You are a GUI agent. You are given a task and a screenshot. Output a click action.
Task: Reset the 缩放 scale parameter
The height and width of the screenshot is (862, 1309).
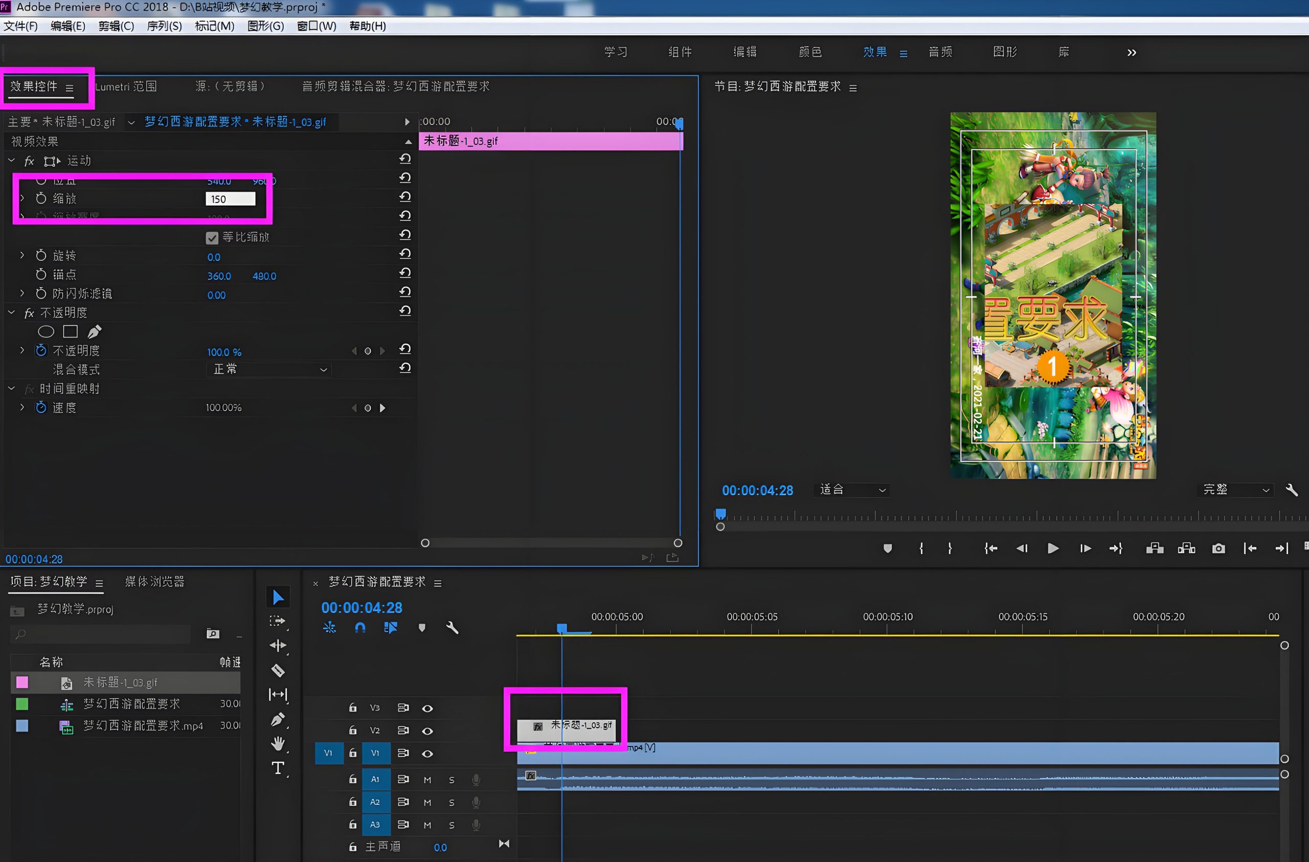[405, 196]
